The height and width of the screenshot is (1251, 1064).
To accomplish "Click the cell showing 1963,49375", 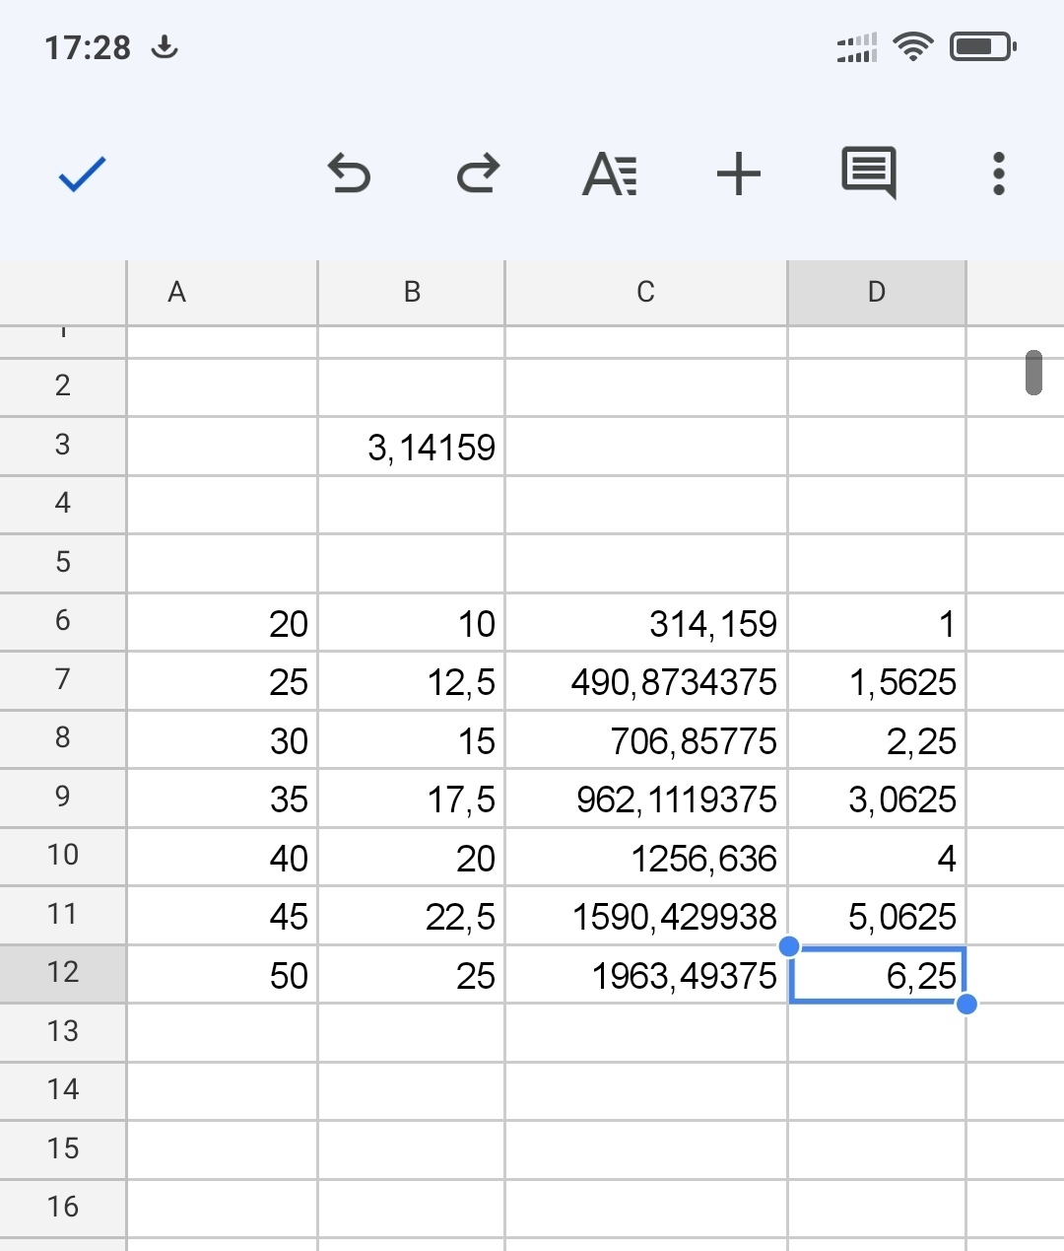I will (x=645, y=975).
